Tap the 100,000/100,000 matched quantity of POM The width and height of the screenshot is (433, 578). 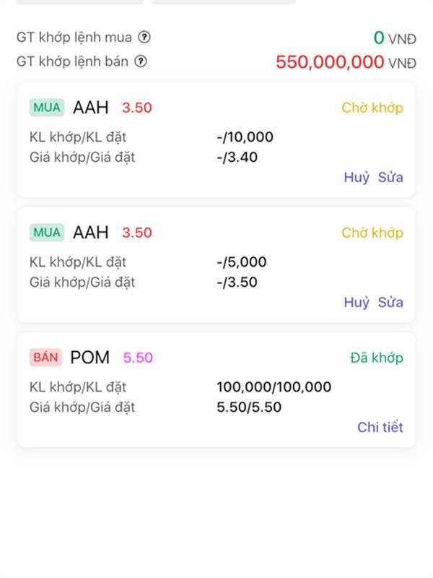(274, 387)
